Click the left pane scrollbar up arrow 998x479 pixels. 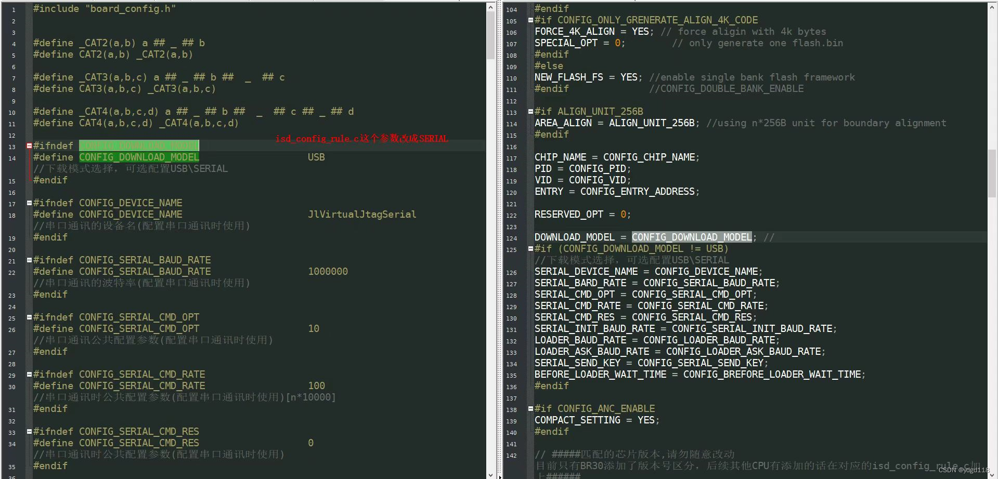(x=491, y=7)
